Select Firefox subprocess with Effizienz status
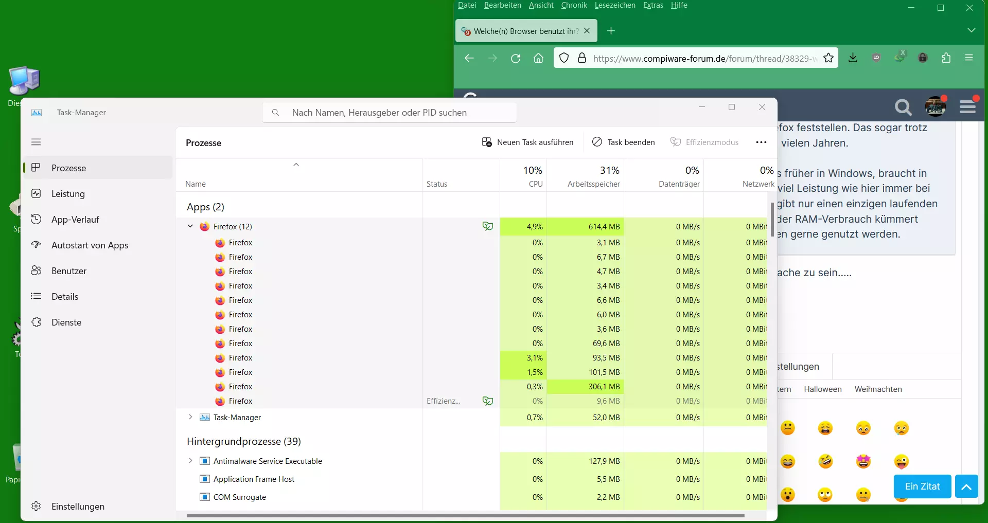 coord(471,401)
